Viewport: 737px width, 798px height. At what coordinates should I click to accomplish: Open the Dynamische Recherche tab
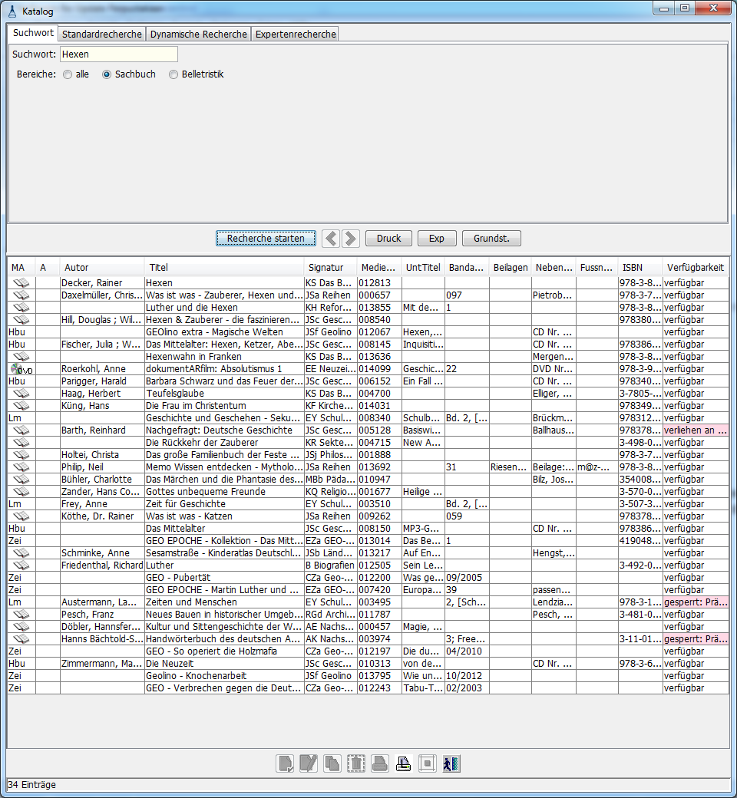(198, 35)
